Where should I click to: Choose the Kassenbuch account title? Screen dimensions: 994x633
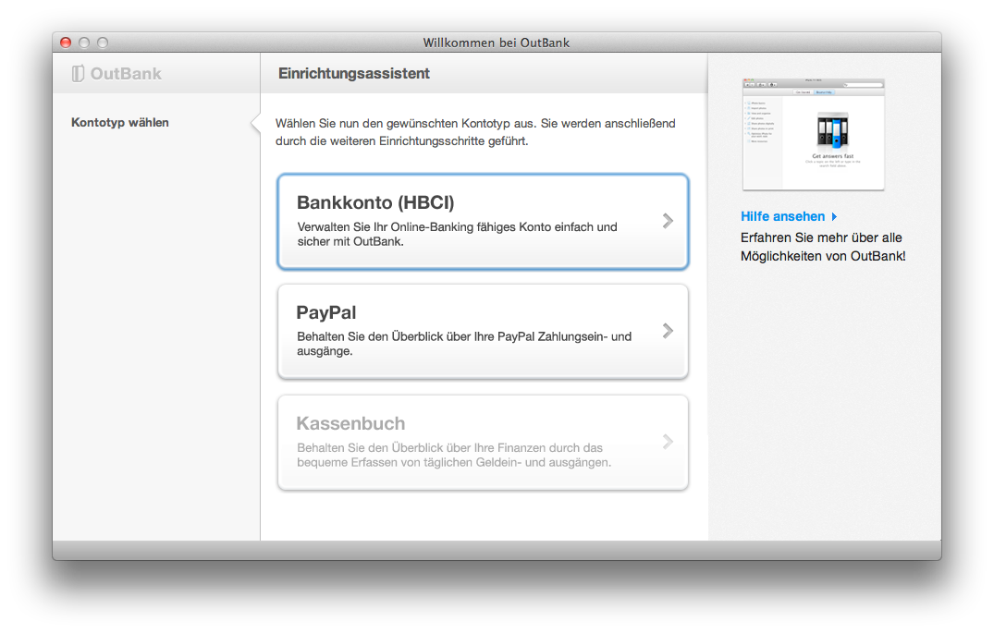(x=350, y=423)
